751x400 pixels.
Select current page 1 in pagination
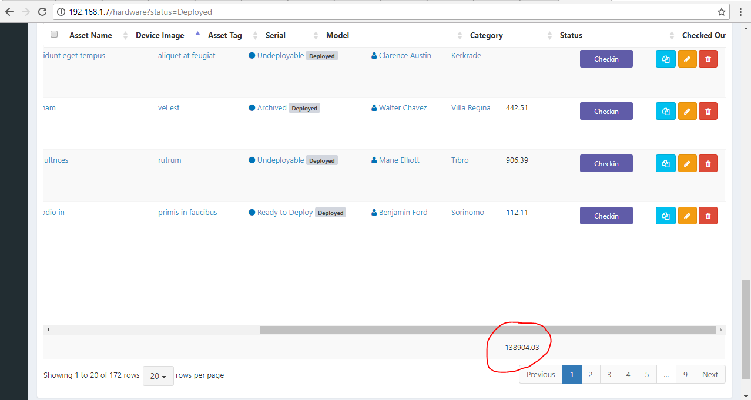click(x=572, y=374)
